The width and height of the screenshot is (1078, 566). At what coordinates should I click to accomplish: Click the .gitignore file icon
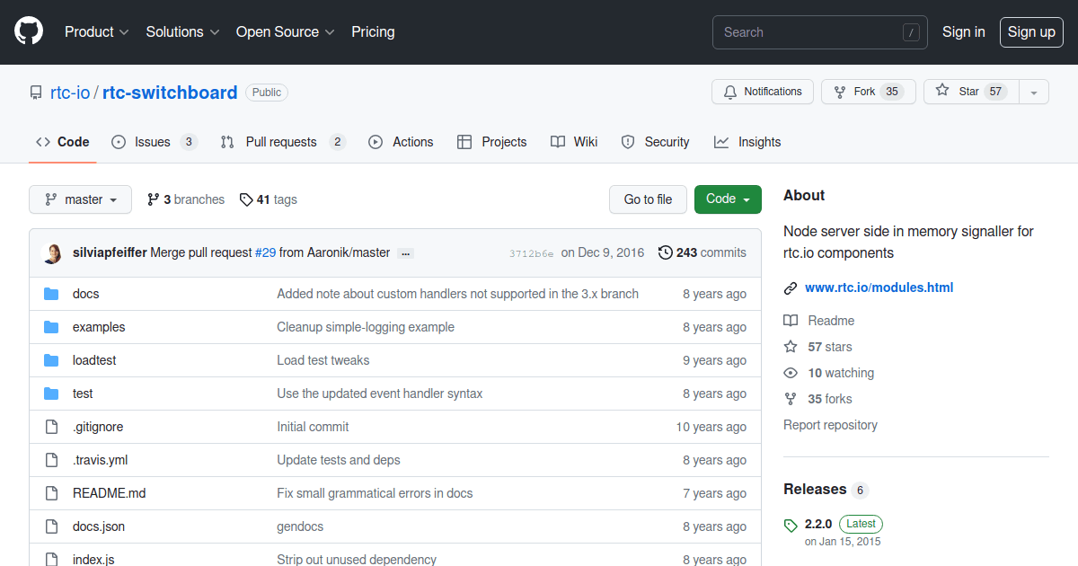coord(51,426)
